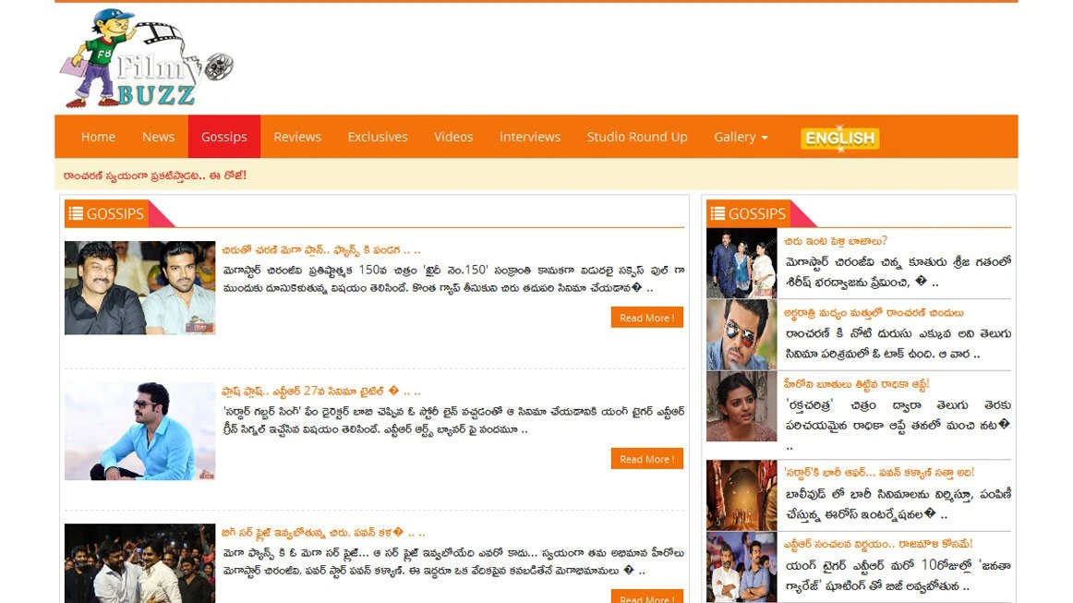Click the list icon in sidebar Gossips header
Screen dimensions: 1073x603
(717, 214)
